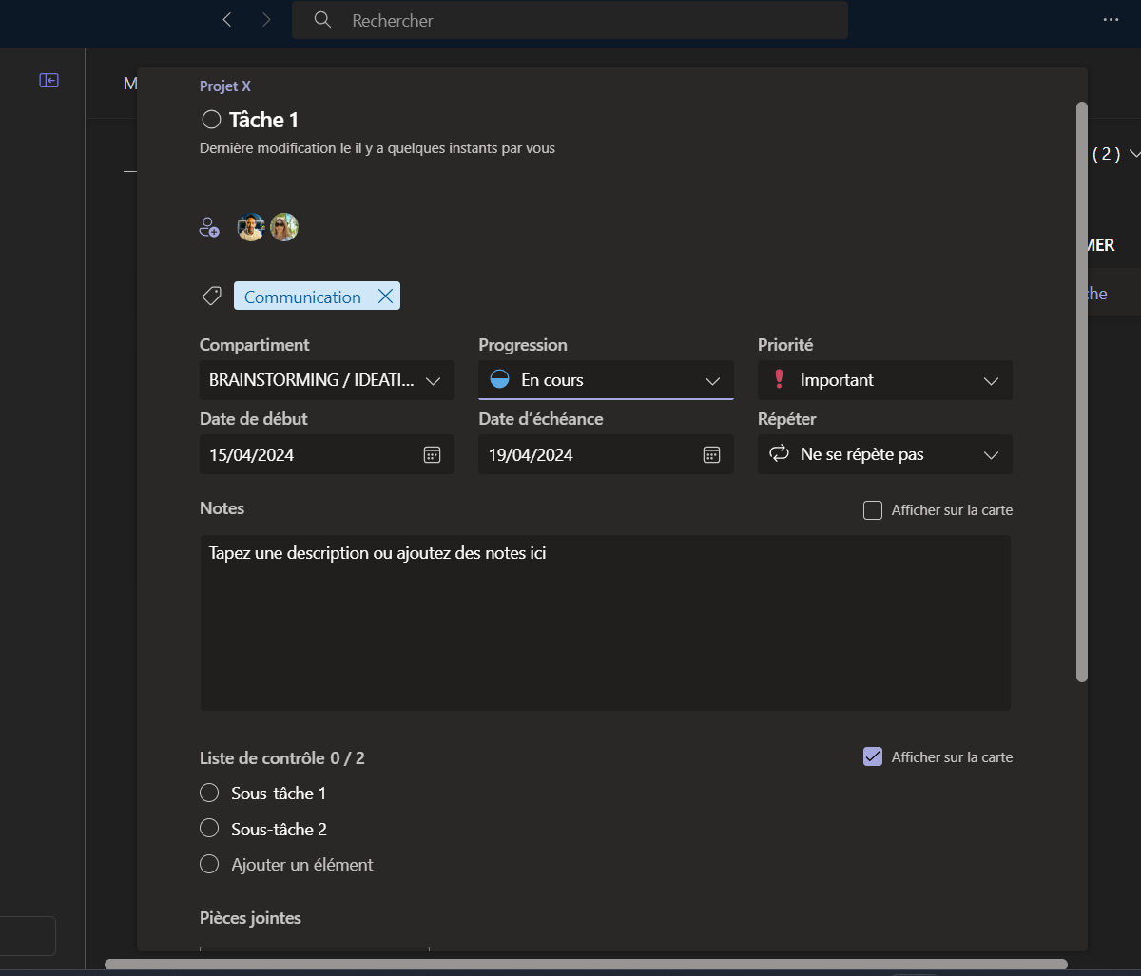Expand the Compartiment dropdown

(326, 380)
